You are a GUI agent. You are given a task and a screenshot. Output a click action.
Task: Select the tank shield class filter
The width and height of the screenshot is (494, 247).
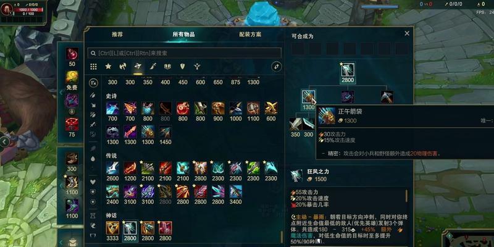pos(182,67)
